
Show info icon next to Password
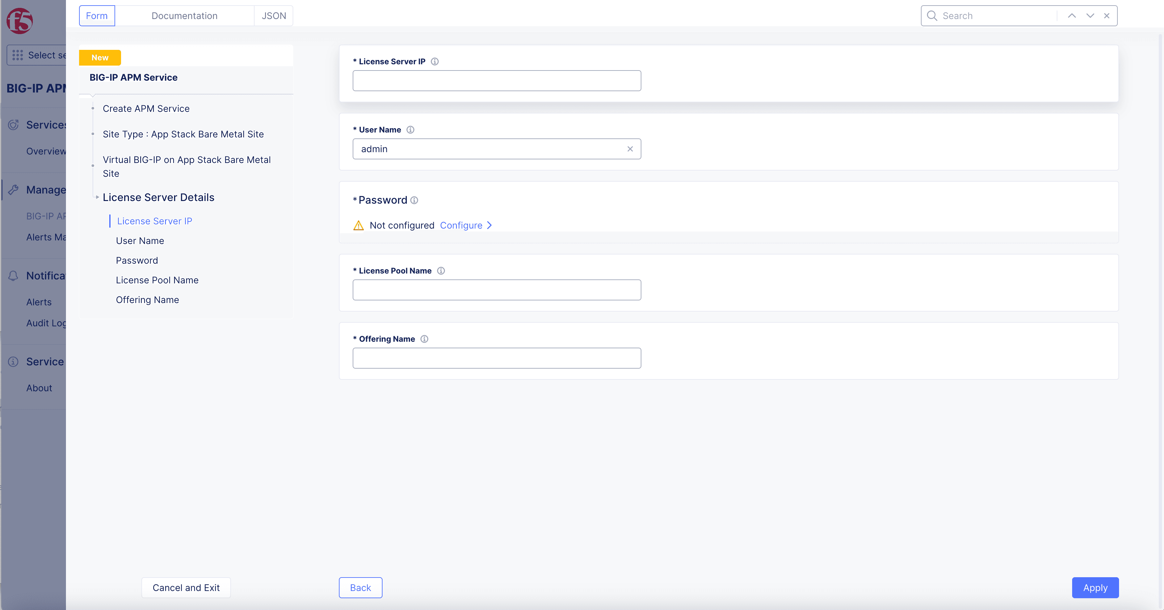pyautogui.click(x=414, y=200)
